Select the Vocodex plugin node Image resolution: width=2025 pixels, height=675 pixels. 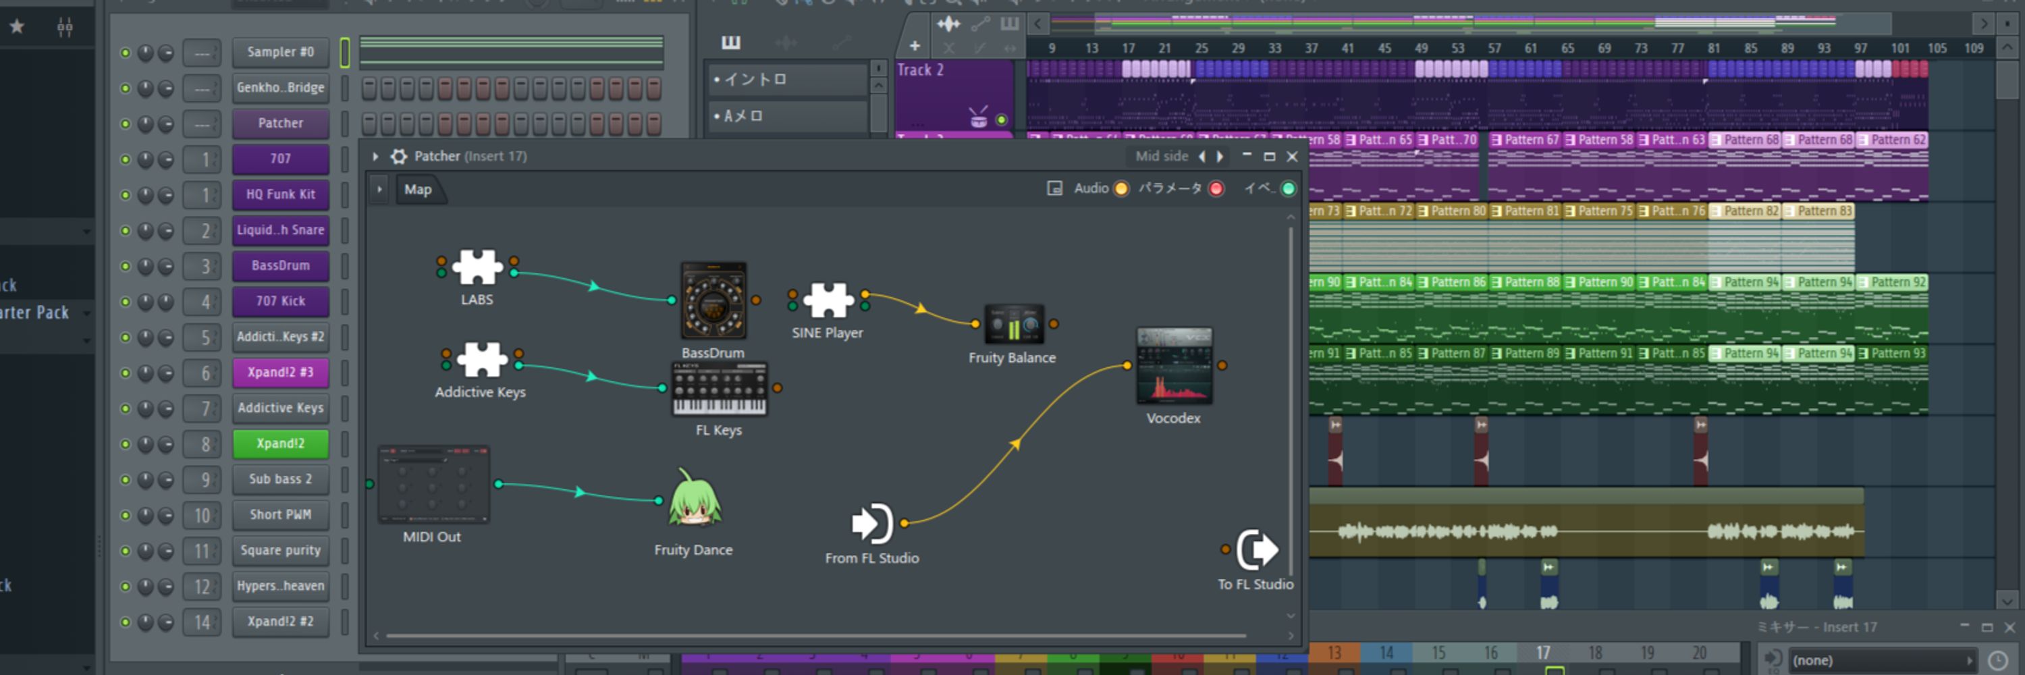pyautogui.click(x=1174, y=366)
